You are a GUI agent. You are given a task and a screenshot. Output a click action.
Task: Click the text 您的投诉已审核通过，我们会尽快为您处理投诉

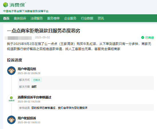pos(59,108)
